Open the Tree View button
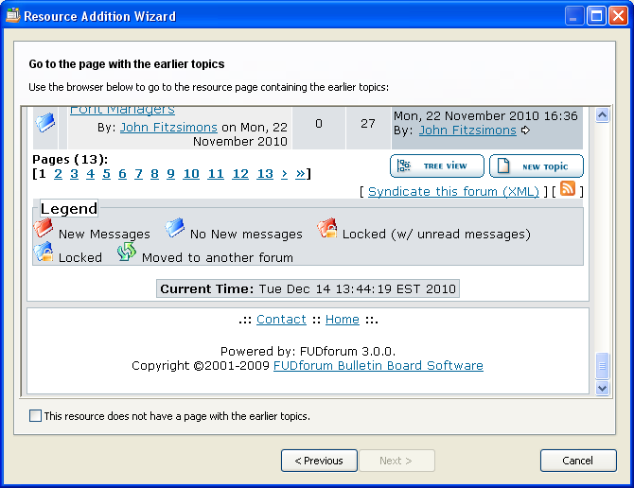The width and height of the screenshot is (634, 488). (436, 166)
